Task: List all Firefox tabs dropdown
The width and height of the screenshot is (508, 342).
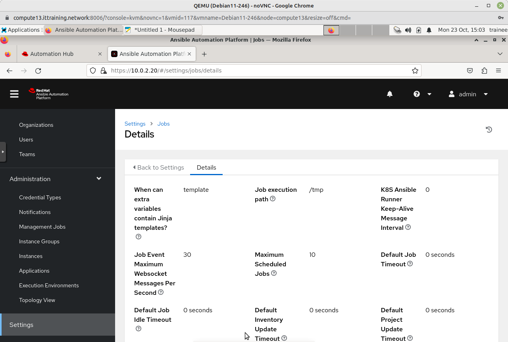Action: point(500,54)
